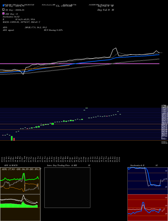The width and height of the screenshot is (168, 221).
Task: Select the '50 Day = 10836.58' label
Action: click(15, 10)
